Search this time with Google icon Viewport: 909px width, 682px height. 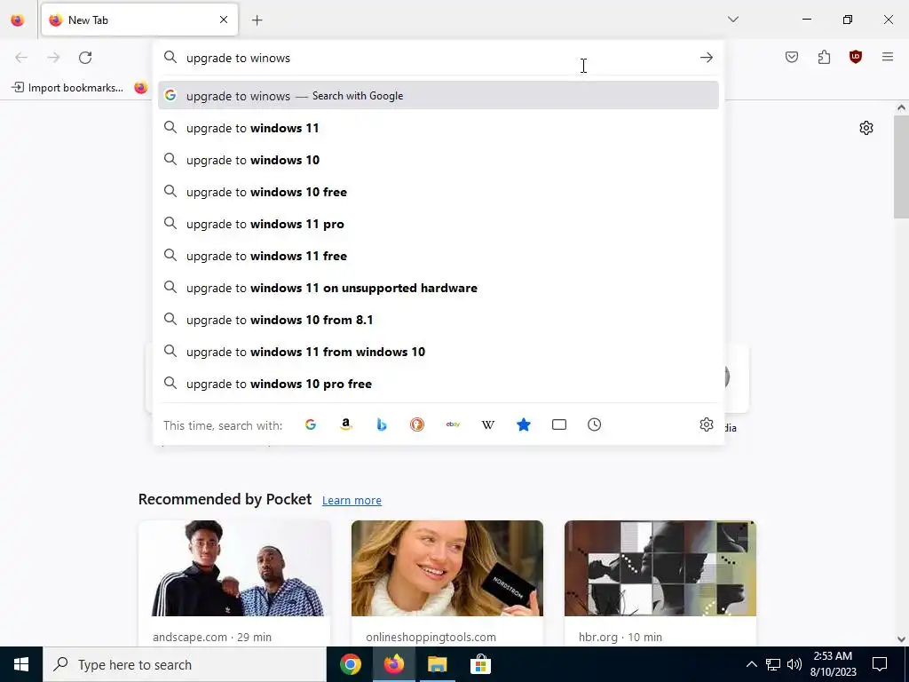[311, 425]
